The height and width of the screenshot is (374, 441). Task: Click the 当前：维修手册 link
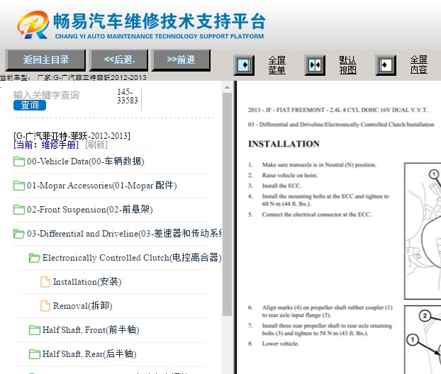tap(46, 144)
